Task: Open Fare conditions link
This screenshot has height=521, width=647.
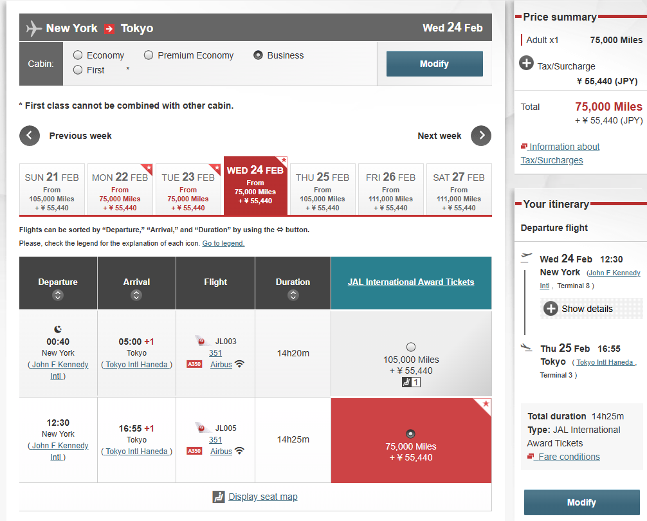Action: pos(569,457)
